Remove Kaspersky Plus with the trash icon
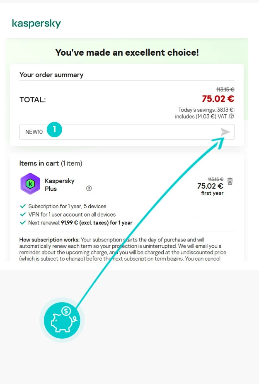The image size is (259, 384). [230, 181]
